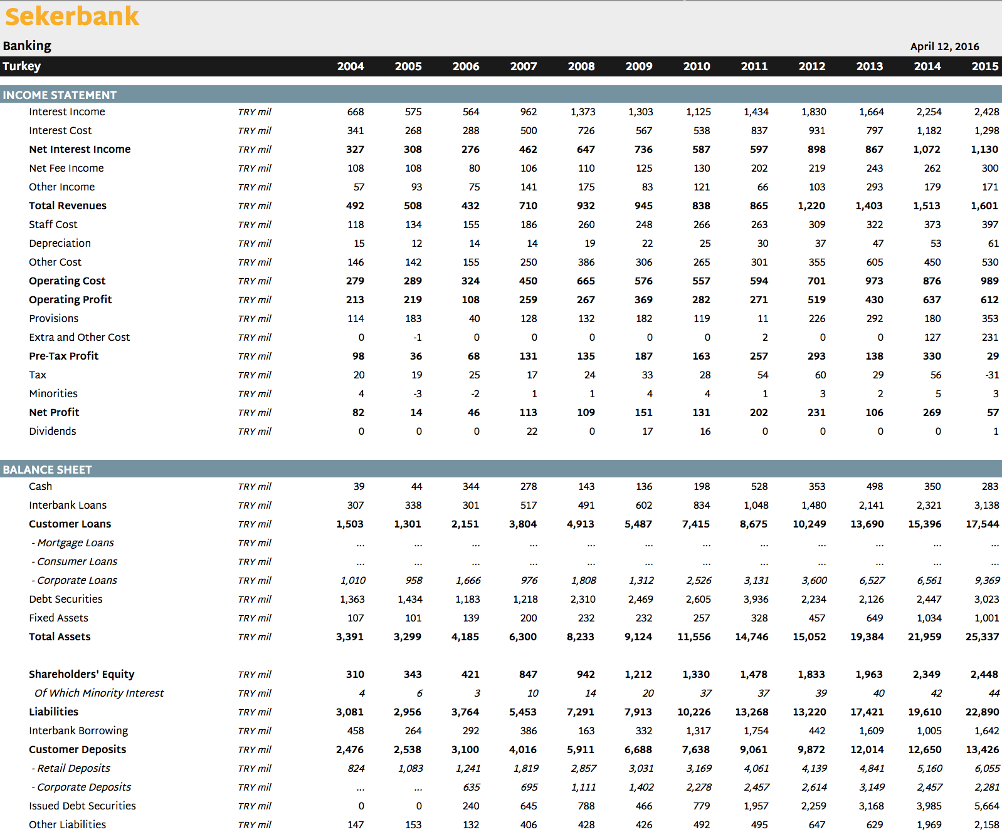This screenshot has width=1002, height=837.
Task: Click Interest Income 2015 value 2,428
Action: (x=986, y=112)
